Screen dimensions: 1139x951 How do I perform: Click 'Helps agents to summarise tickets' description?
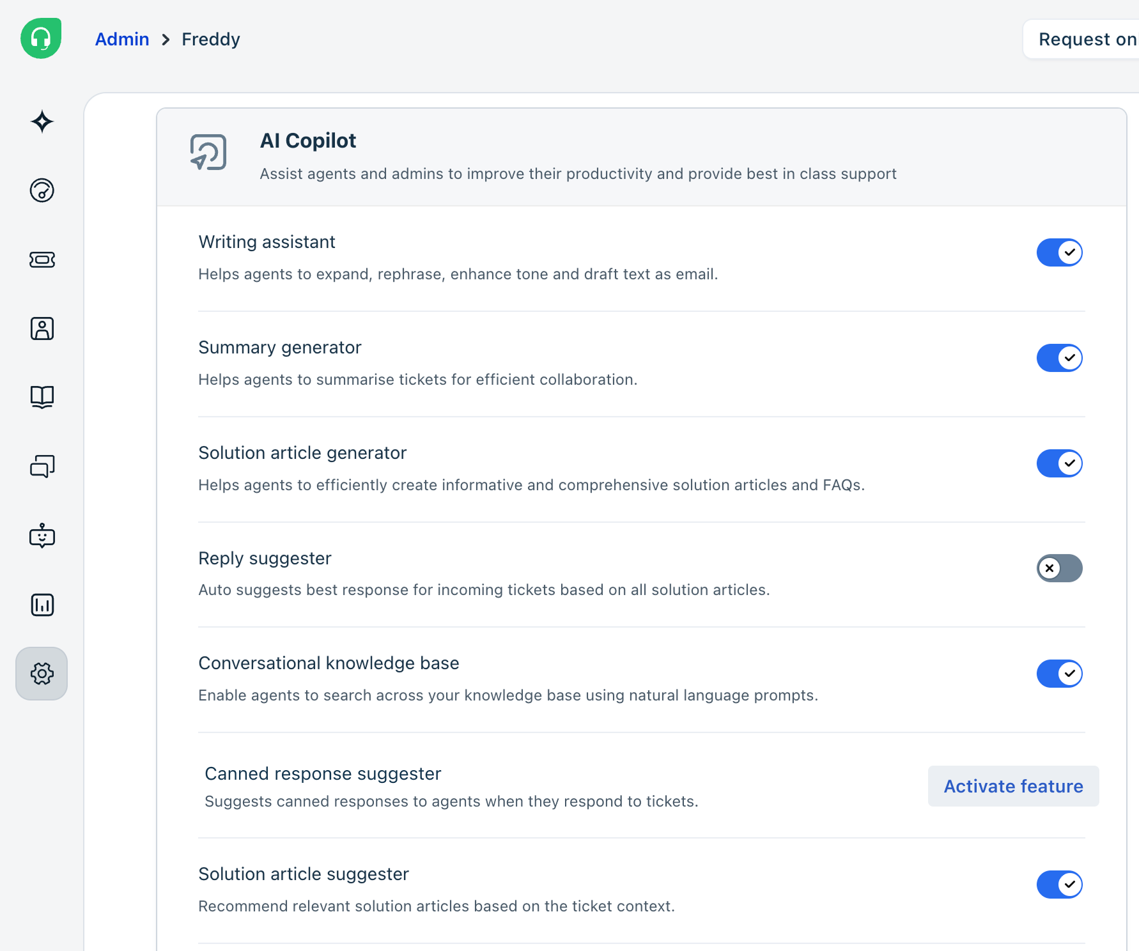tap(418, 380)
